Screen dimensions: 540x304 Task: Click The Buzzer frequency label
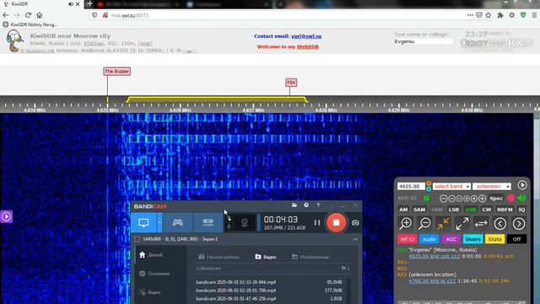(116, 71)
